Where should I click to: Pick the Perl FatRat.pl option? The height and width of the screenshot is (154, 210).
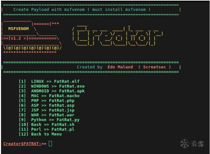(x=46, y=130)
